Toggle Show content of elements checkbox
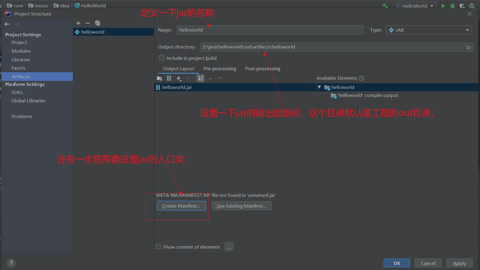 [x=158, y=247]
